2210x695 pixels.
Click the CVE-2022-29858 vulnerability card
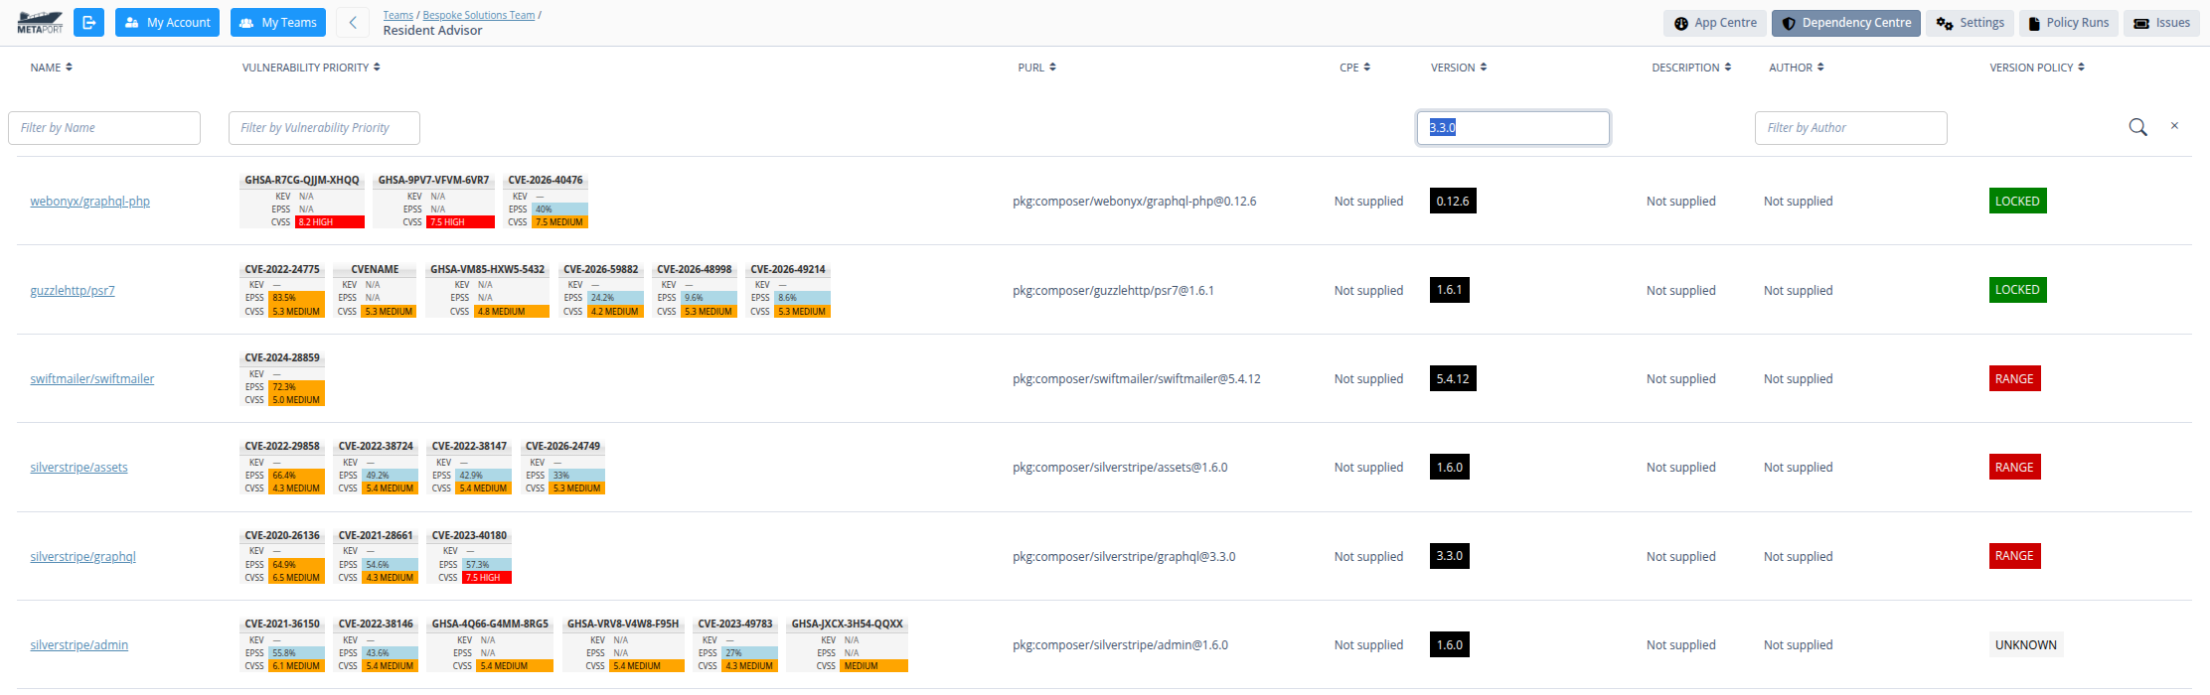coord(282,467)
